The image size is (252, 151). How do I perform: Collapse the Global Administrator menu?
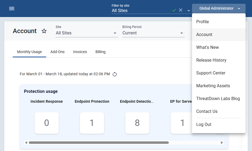[219, 9]
